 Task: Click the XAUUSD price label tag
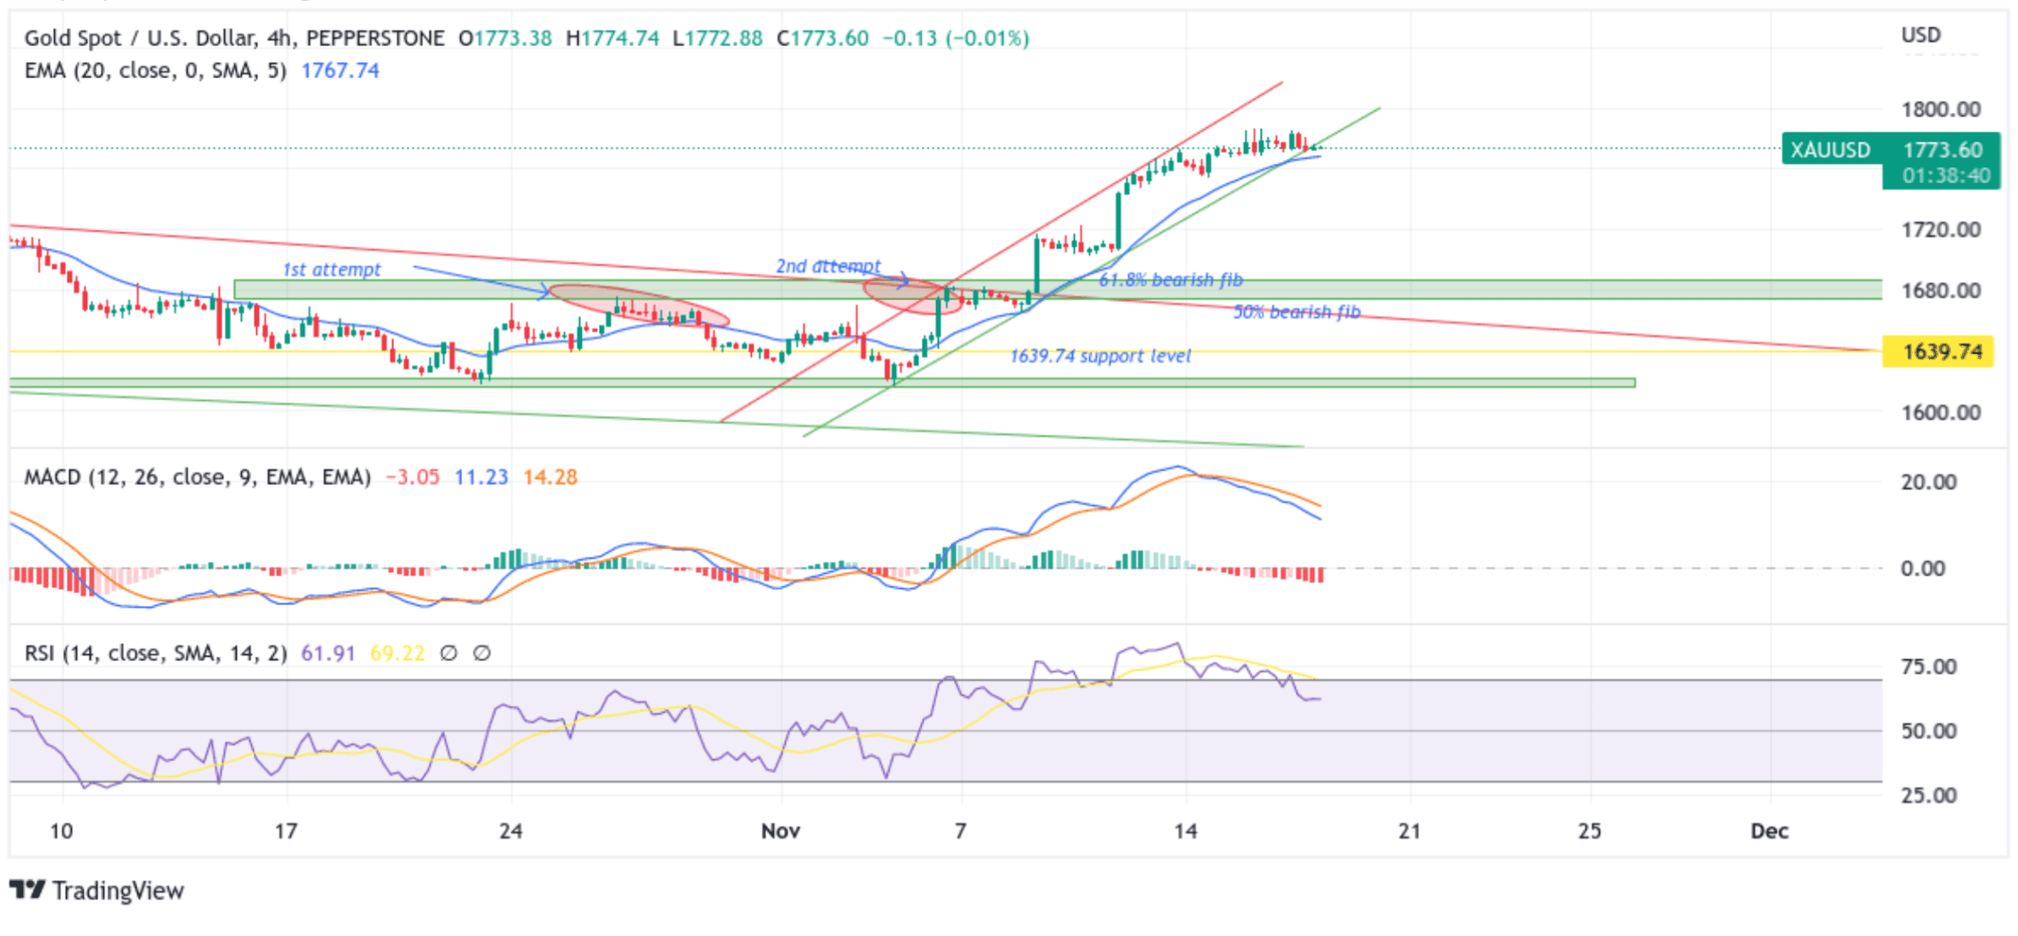pyautogui.click(x=1831, y=149)
